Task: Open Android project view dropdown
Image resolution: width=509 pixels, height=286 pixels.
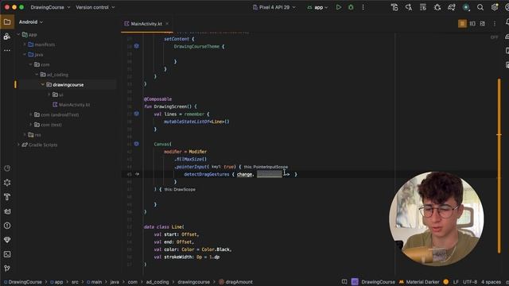Action: click(x=31, y=22)
